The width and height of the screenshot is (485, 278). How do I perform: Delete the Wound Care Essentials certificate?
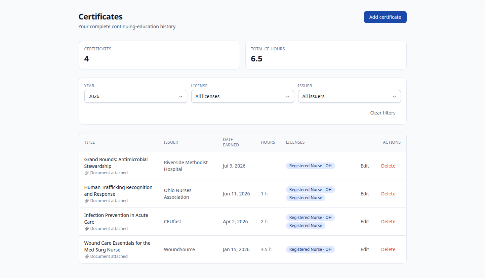[388, 249]
